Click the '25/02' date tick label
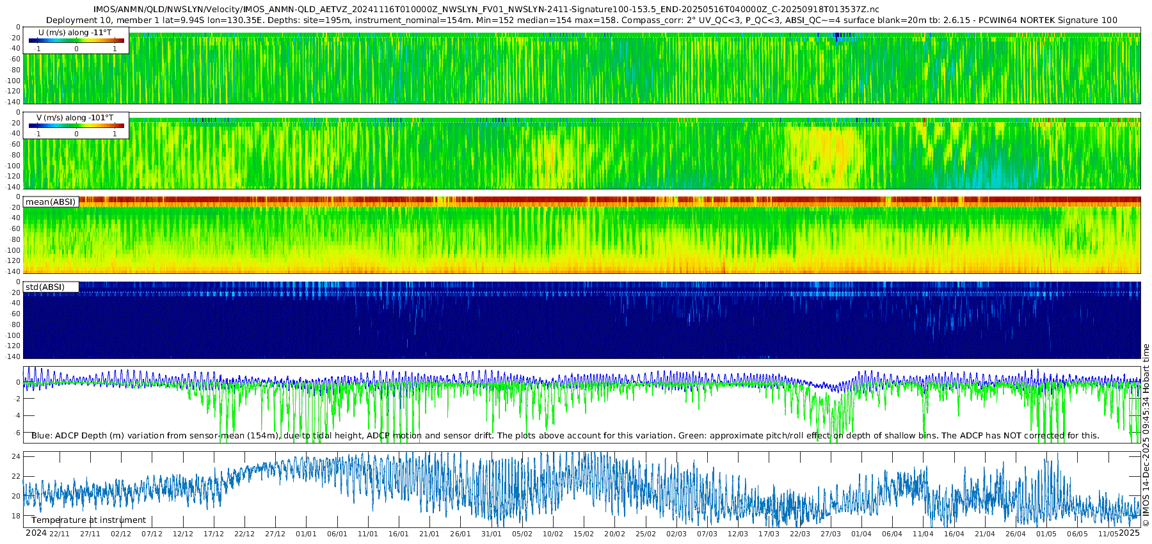Image resolution: width=1152 pixels, height=544 pixels. (x=646, y=534)
